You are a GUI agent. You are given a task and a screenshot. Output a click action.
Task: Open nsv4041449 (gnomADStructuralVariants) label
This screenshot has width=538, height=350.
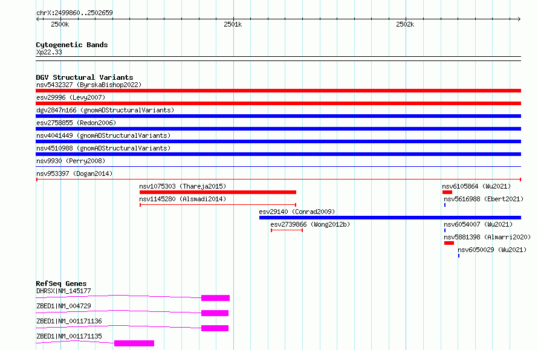pyautogui.click(x=103, y=135)
